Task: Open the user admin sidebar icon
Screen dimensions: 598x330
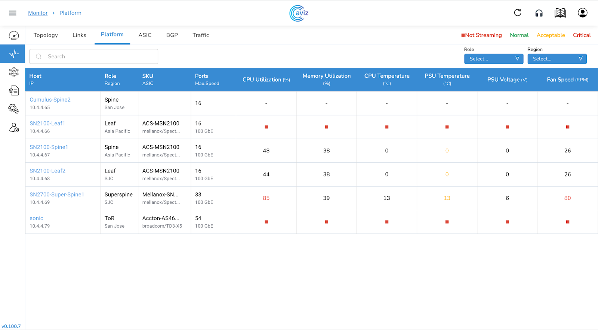Action: click(x=14, y=128)
